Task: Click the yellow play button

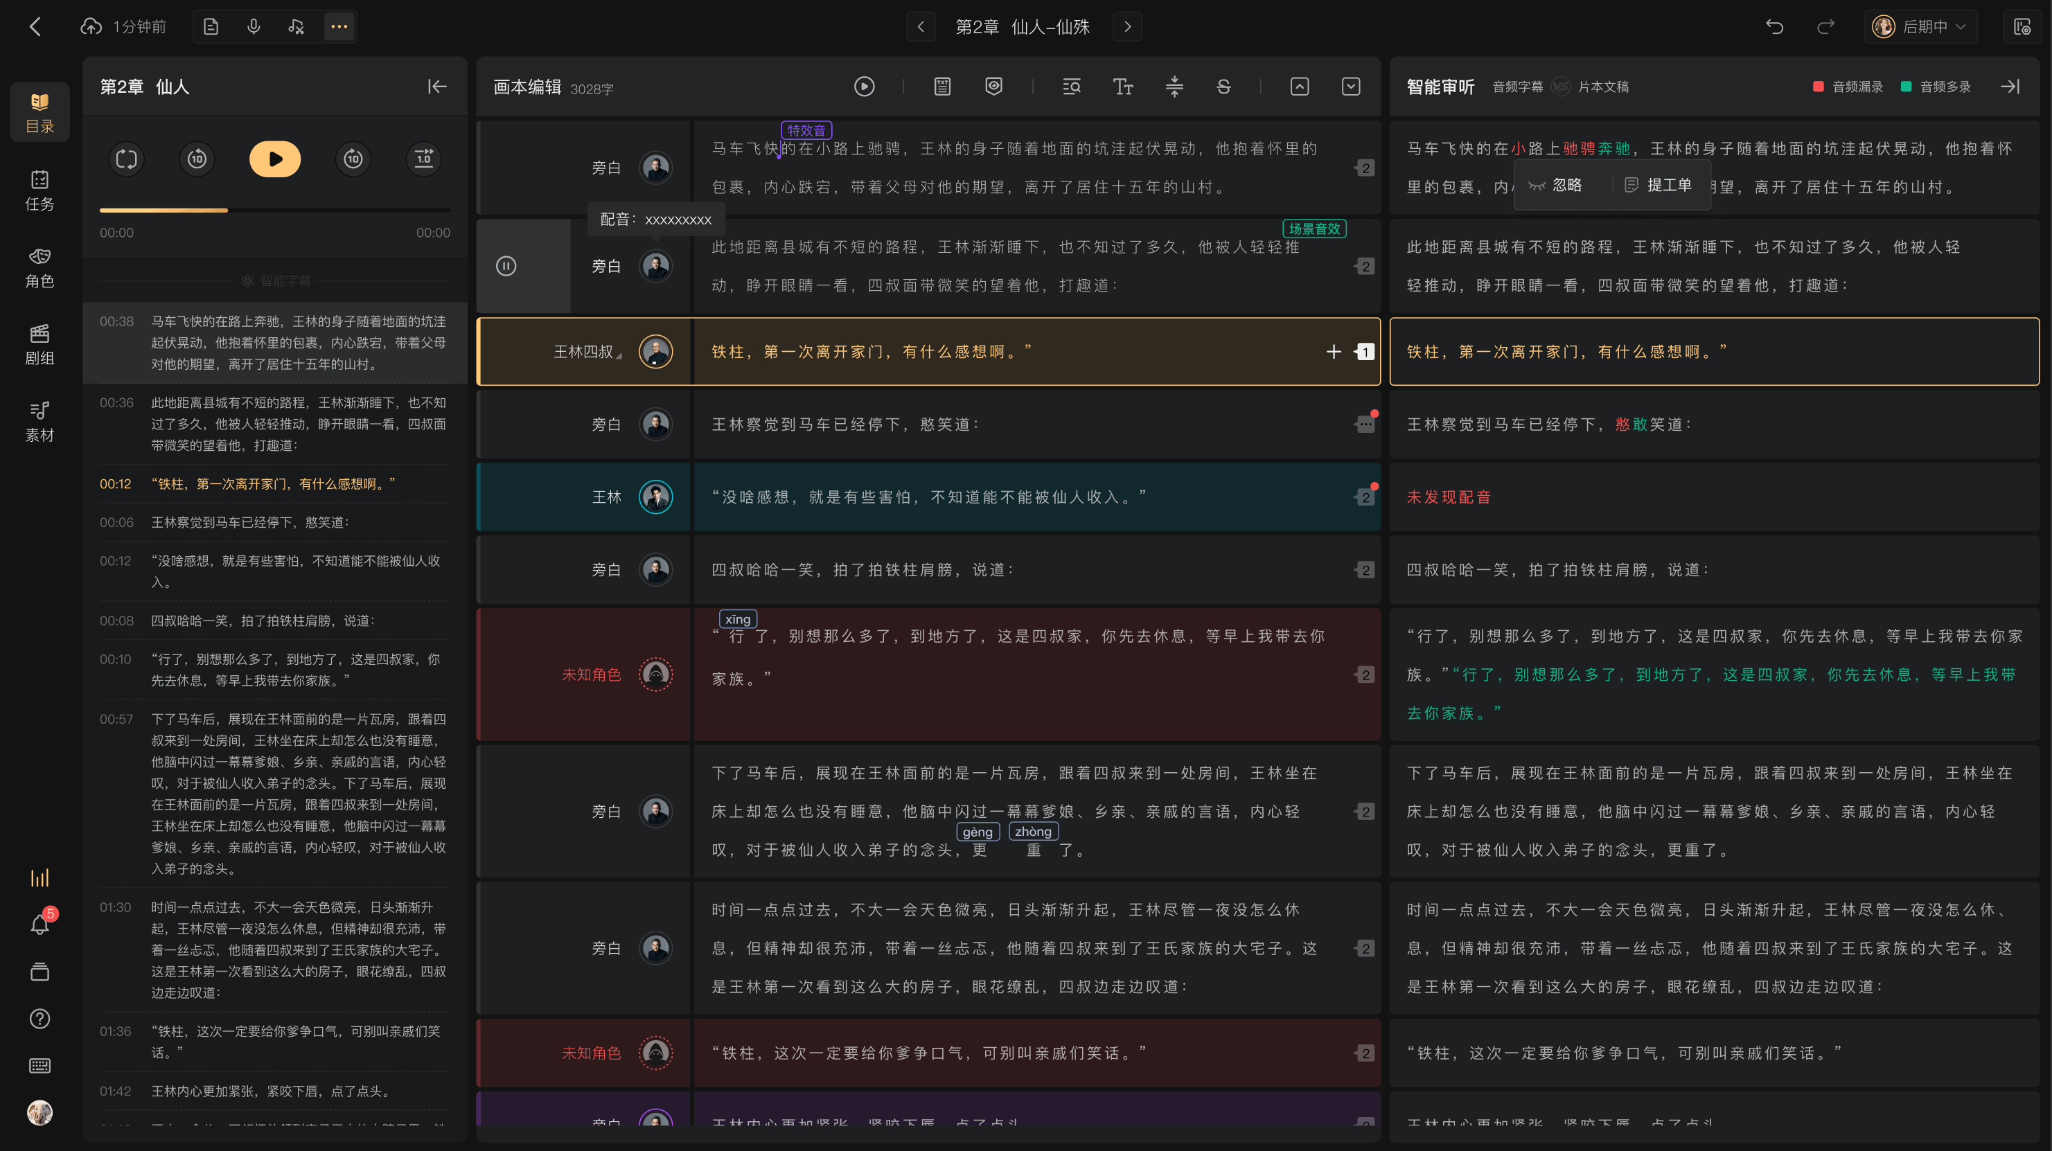Action: pos(275,159)
